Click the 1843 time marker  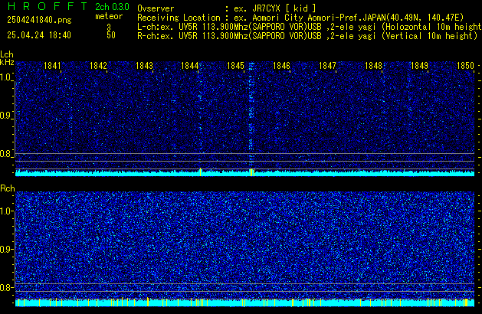(144, 66)
